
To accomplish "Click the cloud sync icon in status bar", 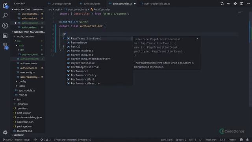I will (35, 140).
